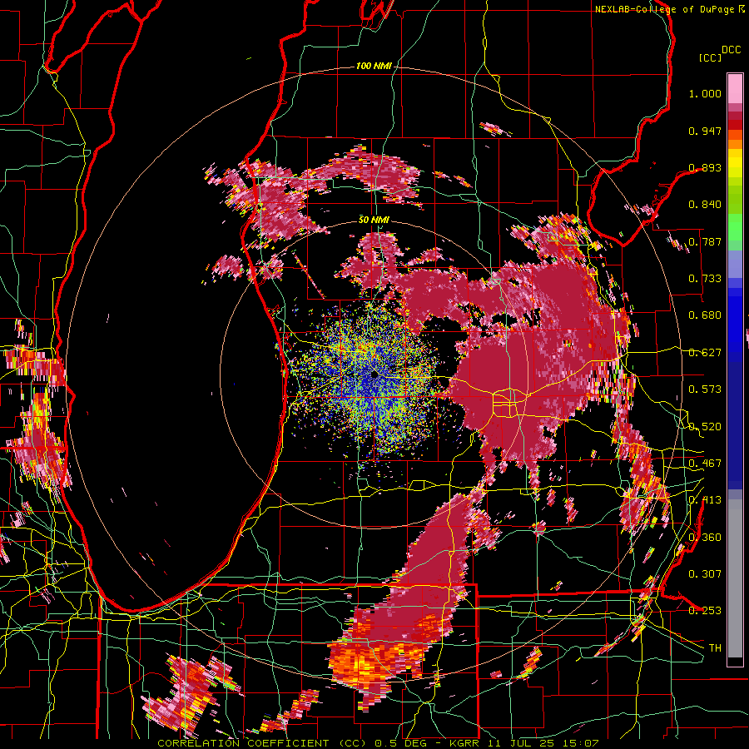Click the 0.627 color scale label

click(705, 353)
